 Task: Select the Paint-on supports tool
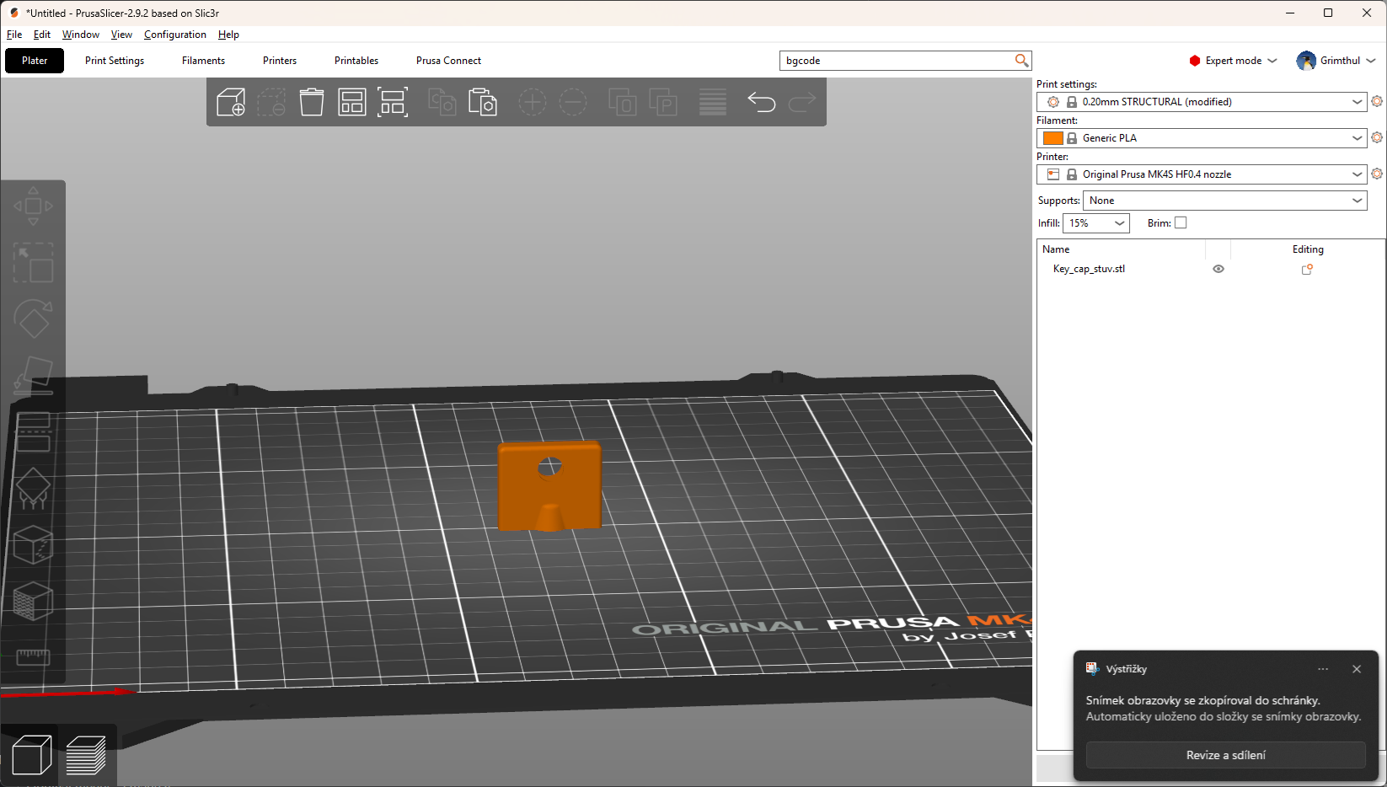(x=33, y=489)
